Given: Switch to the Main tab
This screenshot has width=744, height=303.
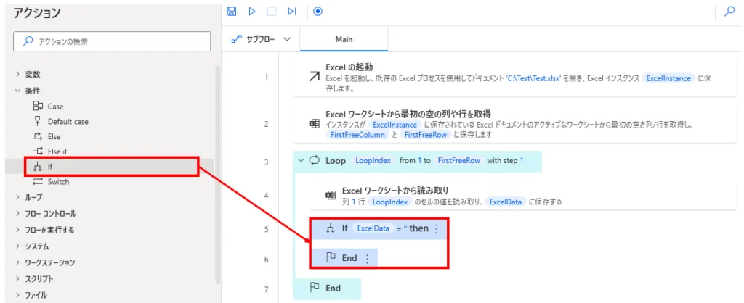Looking at the screenshot, I should [x=344, y=39].
